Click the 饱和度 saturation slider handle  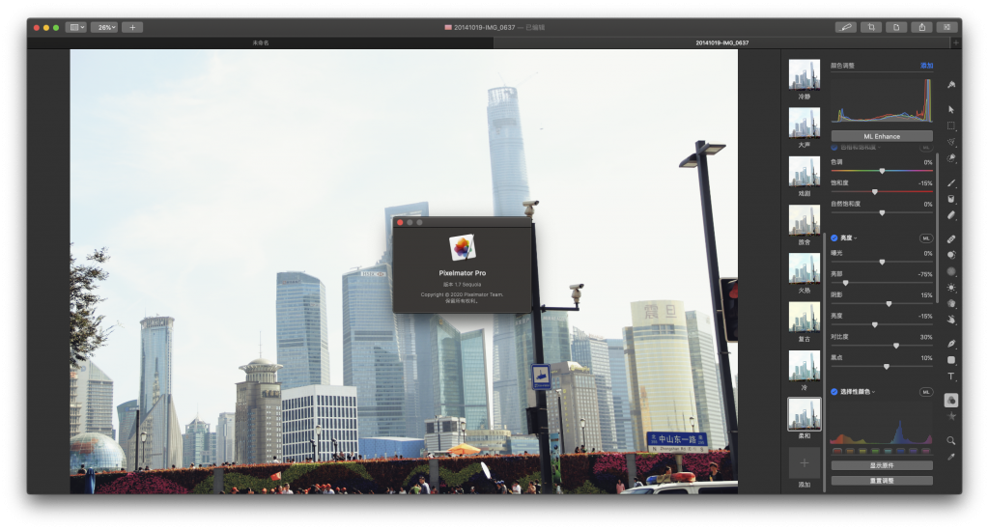[874, 191]
